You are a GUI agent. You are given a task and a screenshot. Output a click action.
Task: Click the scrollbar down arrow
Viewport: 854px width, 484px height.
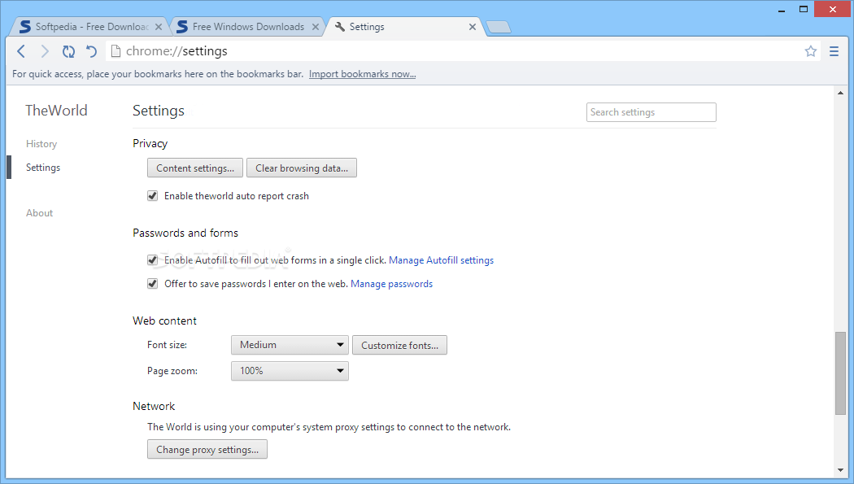coord(840,470)
